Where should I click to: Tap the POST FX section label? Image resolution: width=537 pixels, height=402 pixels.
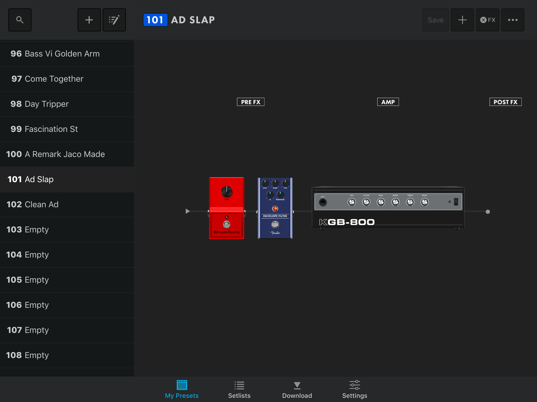pyautogui.click(x=506, y=102)
